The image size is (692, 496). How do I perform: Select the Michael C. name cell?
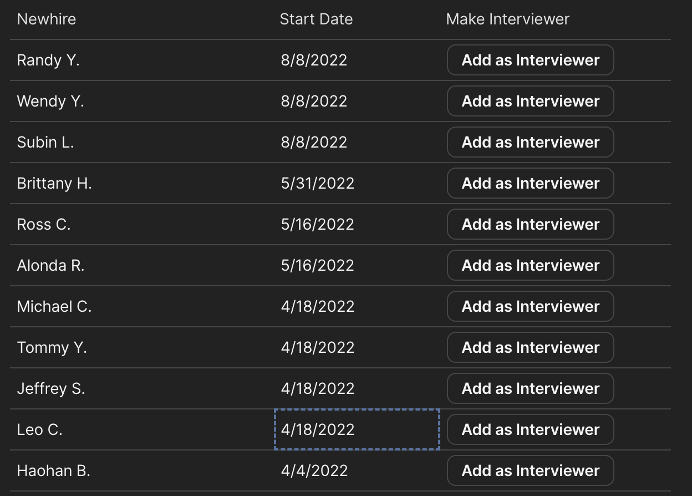(54, 306)
